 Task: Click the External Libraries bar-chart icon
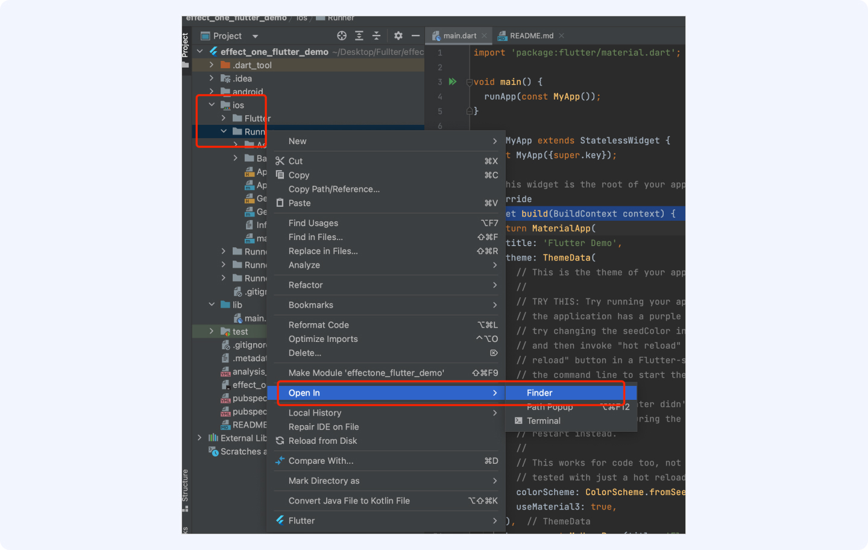213,438
